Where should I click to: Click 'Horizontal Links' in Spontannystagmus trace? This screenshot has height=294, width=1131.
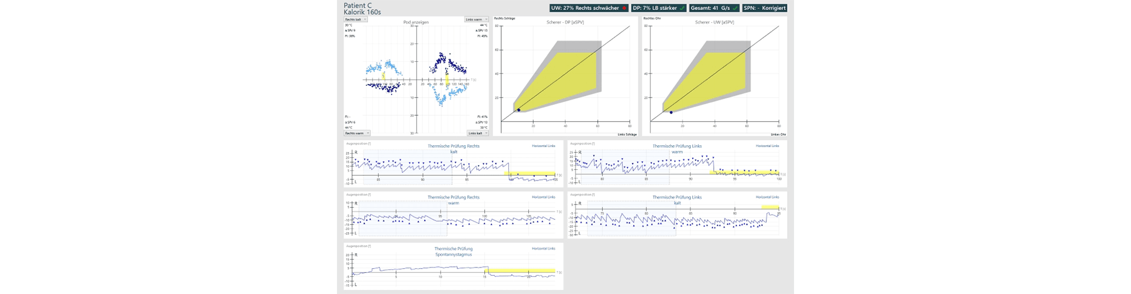click(x=543, y=249)
